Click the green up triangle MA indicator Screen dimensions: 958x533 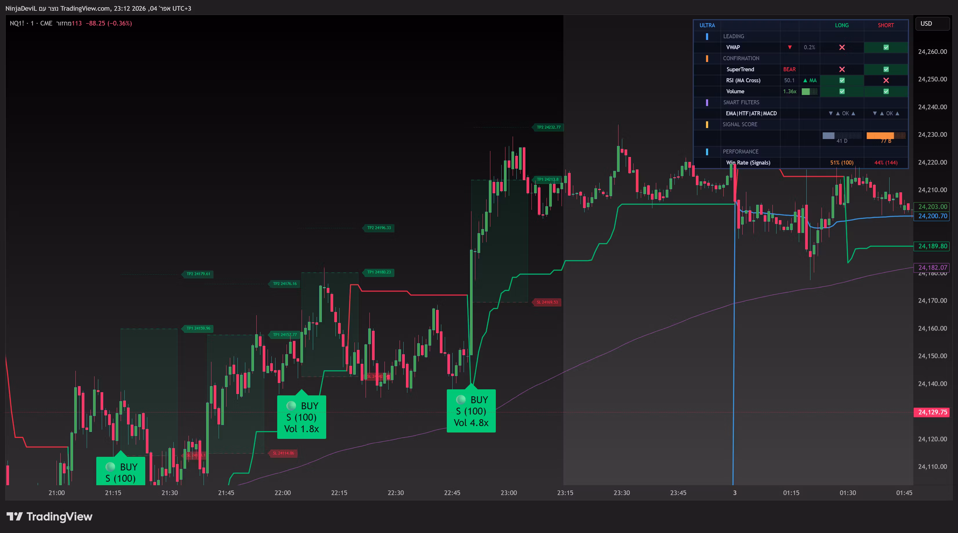coord(810,80)
